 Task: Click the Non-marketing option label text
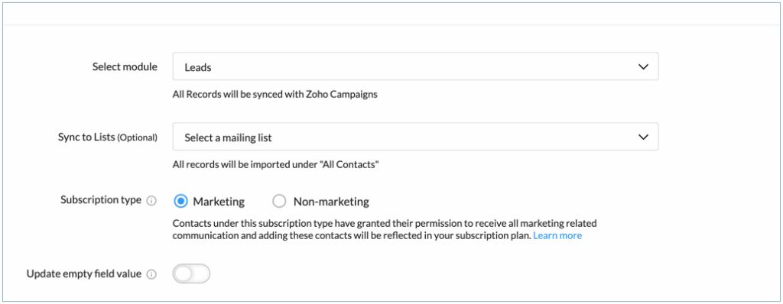tap(331, 202)
